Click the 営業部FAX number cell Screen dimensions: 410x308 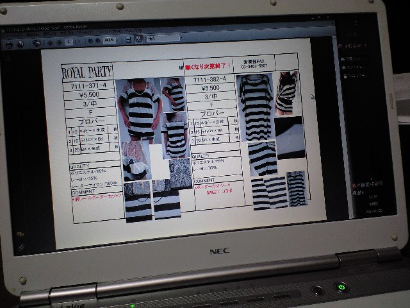(254, 64)
